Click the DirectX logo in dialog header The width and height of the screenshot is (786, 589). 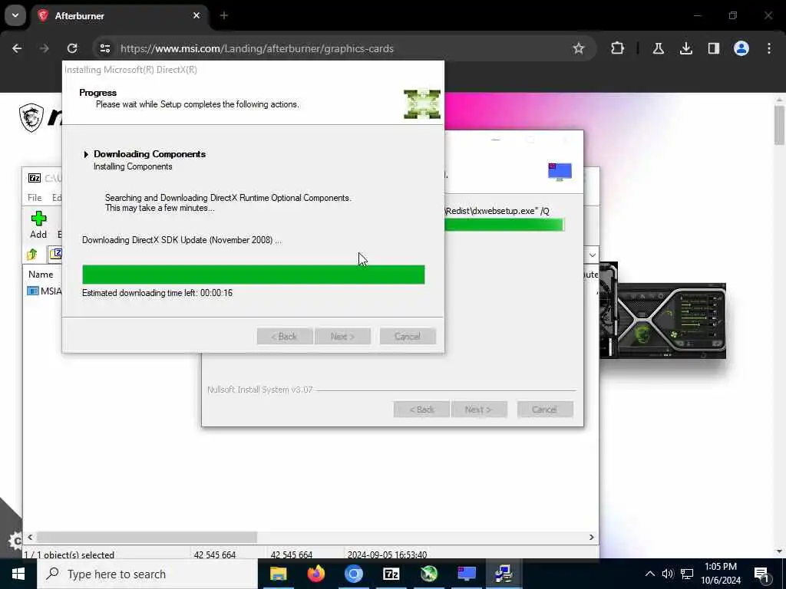pyautogui.click(x=422, y=104)
